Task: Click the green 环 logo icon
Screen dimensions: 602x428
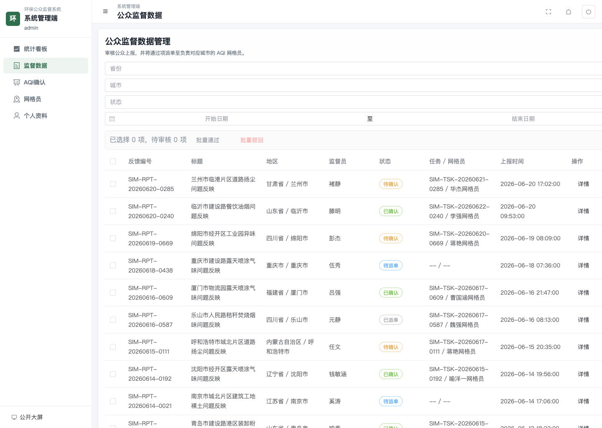Action: tap(13, 18)
